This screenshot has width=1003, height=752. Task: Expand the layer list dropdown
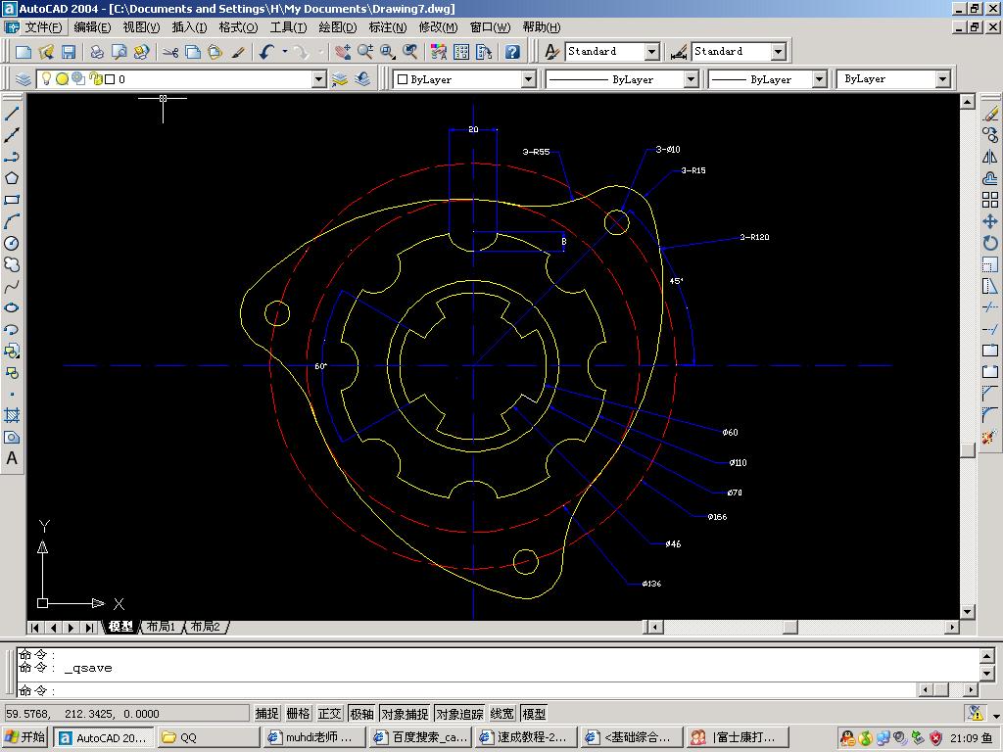(318, 79)
